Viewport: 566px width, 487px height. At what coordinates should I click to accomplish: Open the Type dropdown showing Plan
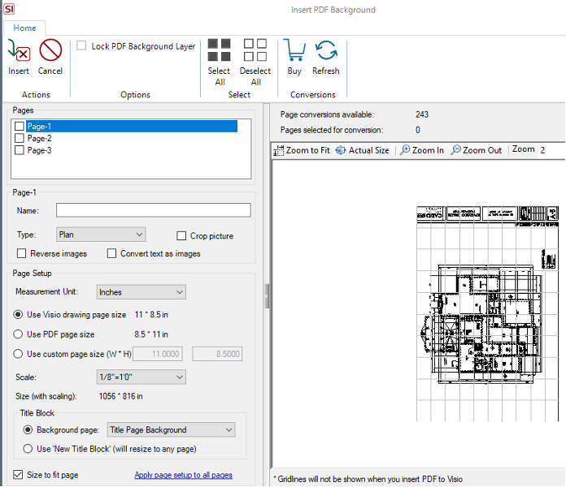(x=101, y=235)
